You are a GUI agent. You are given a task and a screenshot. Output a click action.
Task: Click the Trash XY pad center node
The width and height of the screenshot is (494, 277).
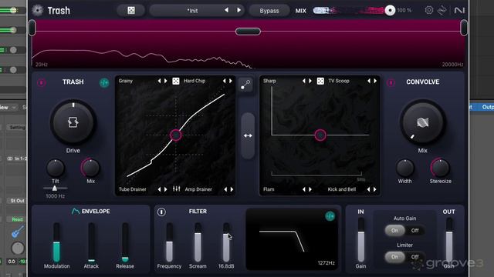pos(175,135)
